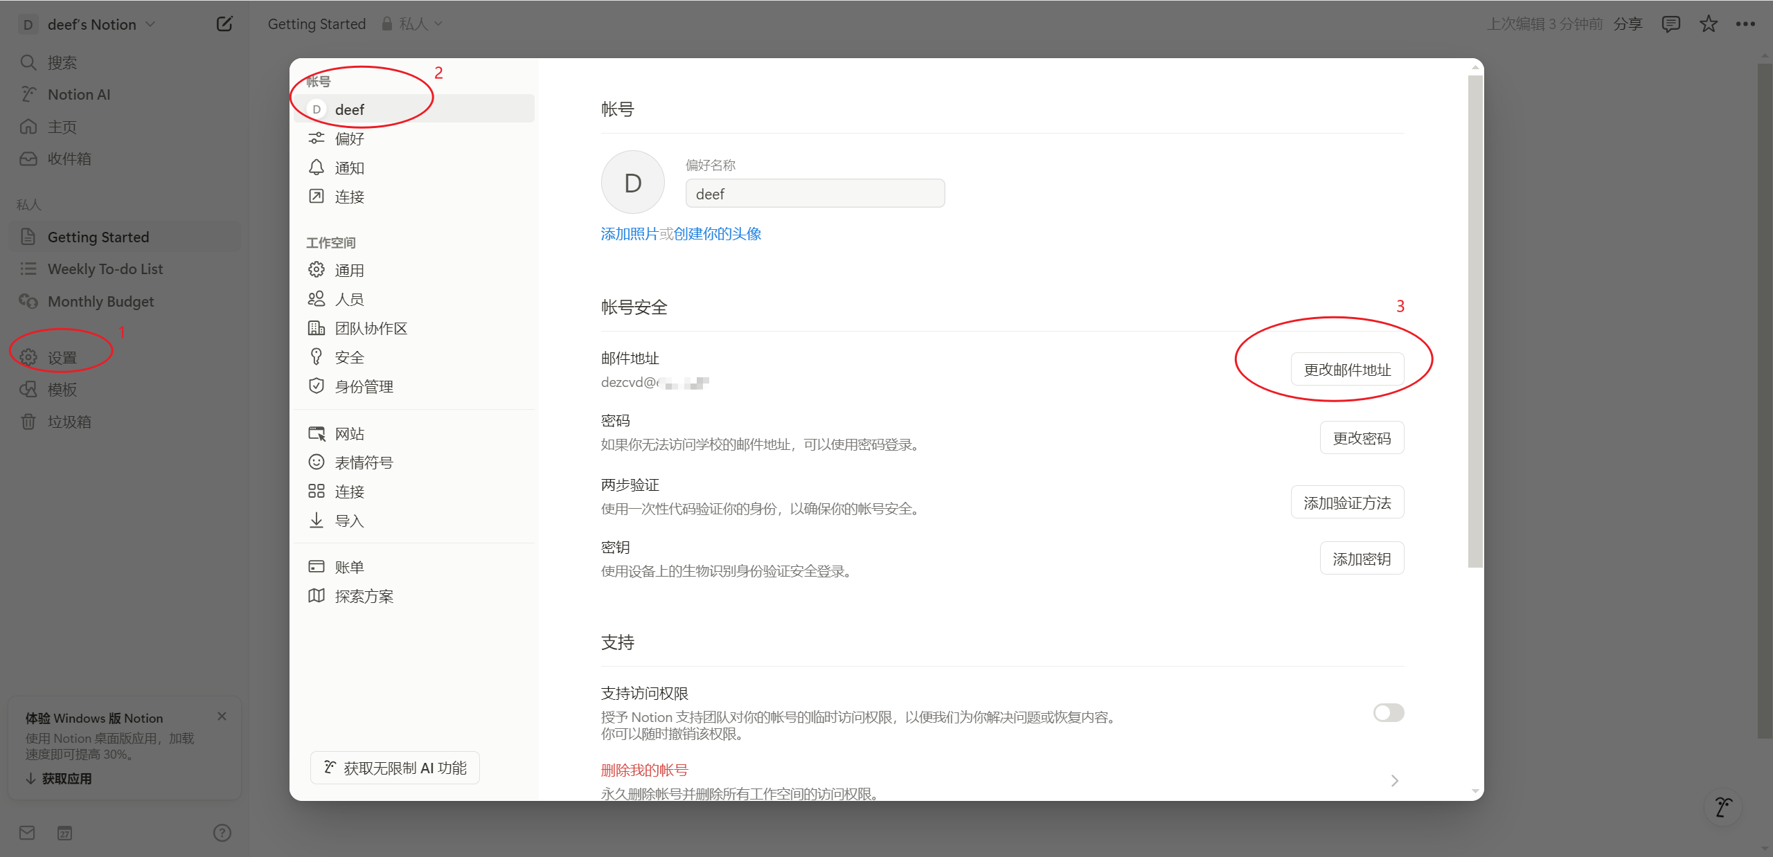This screenshot has width=1773, height=857.
Task: Click the D avatar circle in the account section
Action: tap(633, 183)
